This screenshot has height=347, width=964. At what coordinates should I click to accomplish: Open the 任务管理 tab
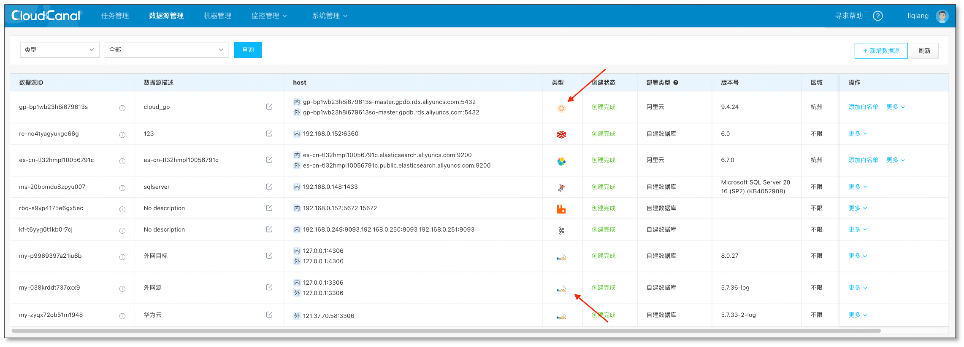[115, 16]
